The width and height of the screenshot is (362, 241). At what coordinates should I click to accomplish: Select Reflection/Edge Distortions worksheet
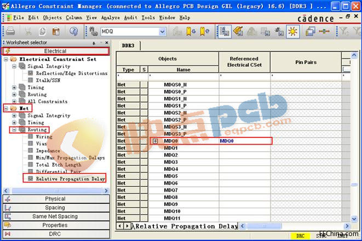72,73
